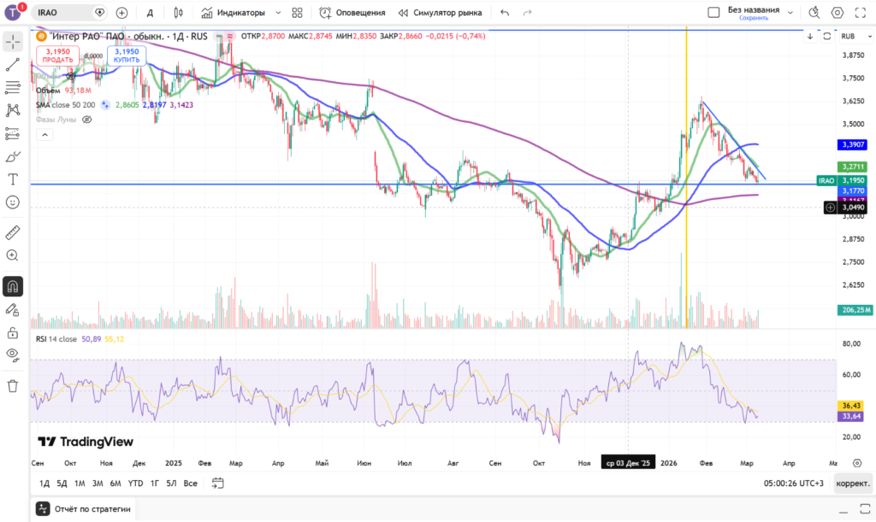The width and height of the screenshot is (876, 522).
Task: Select the 1М time range
Action: tap(80, 484)
